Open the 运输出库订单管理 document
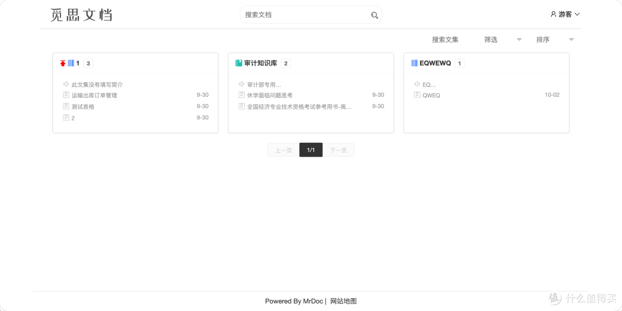Viewport: 622px width, 311px height. tap(94, 95)
